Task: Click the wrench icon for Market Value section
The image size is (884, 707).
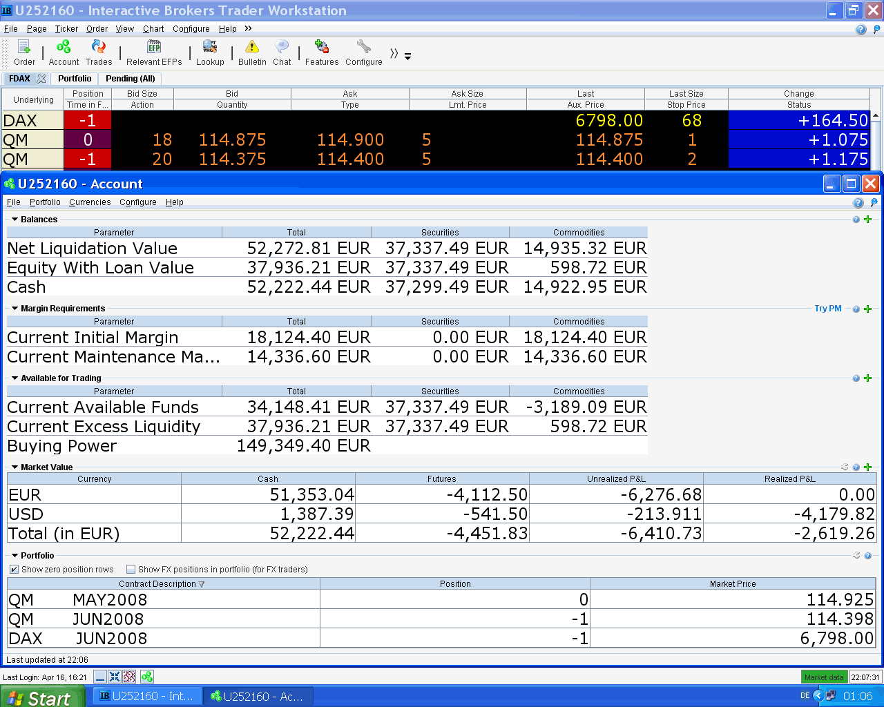Action: pyautogui.click(x=845, y=467)
